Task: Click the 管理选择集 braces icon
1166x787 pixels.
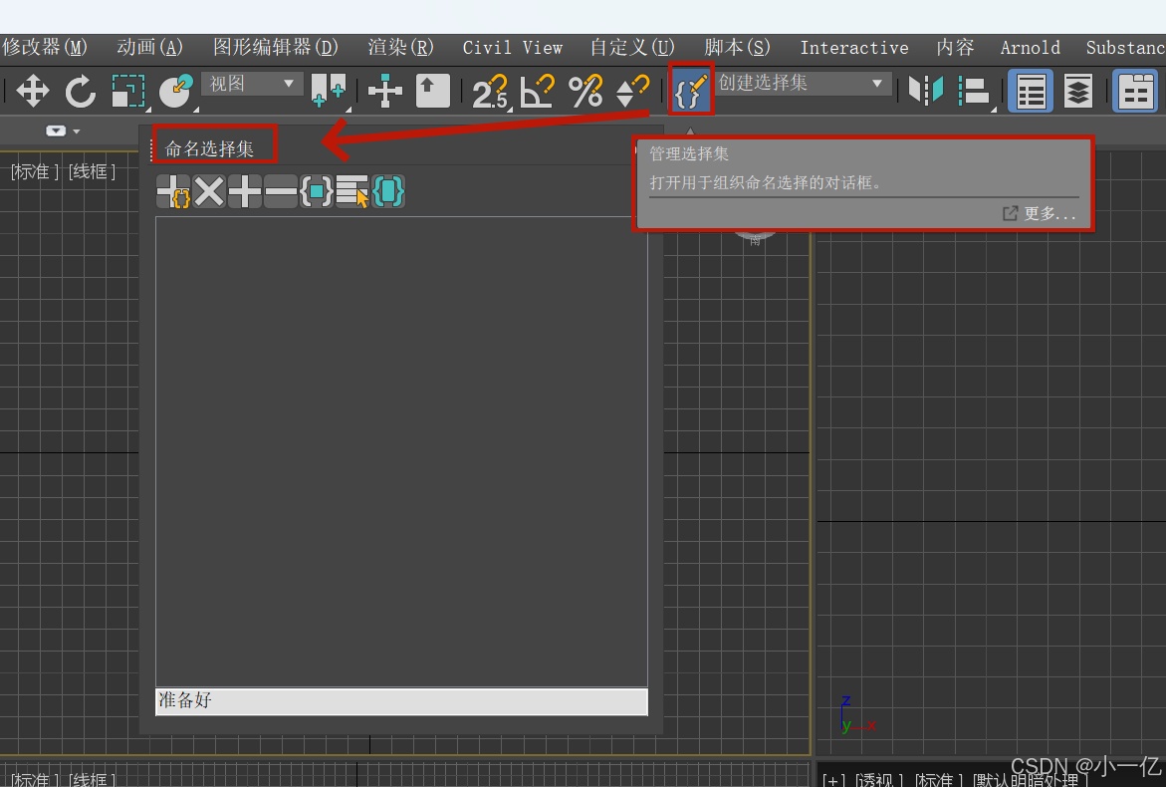Action: 691,90
